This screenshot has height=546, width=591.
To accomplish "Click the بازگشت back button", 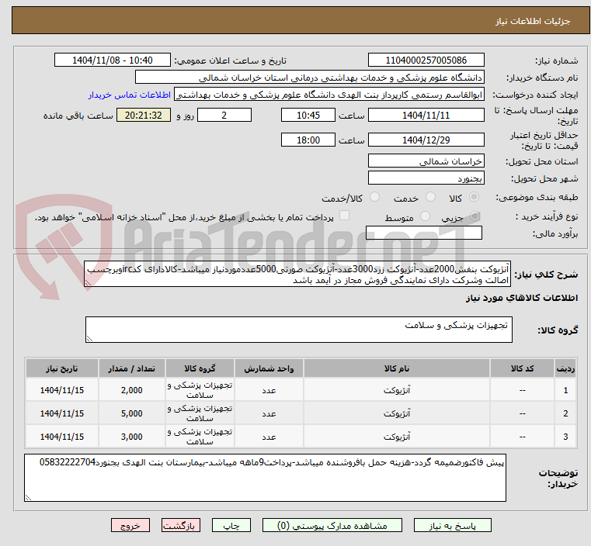I will point(181,525).
